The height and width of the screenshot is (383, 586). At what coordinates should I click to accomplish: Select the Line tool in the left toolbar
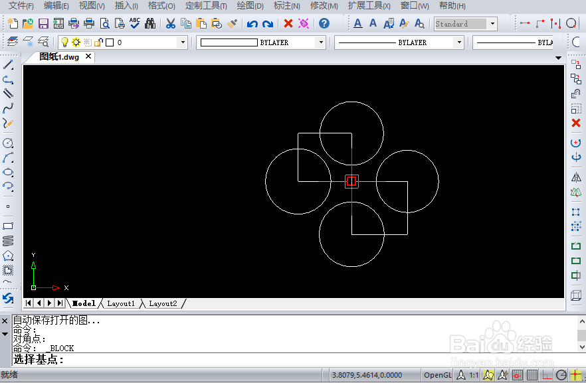pos(8,65)
